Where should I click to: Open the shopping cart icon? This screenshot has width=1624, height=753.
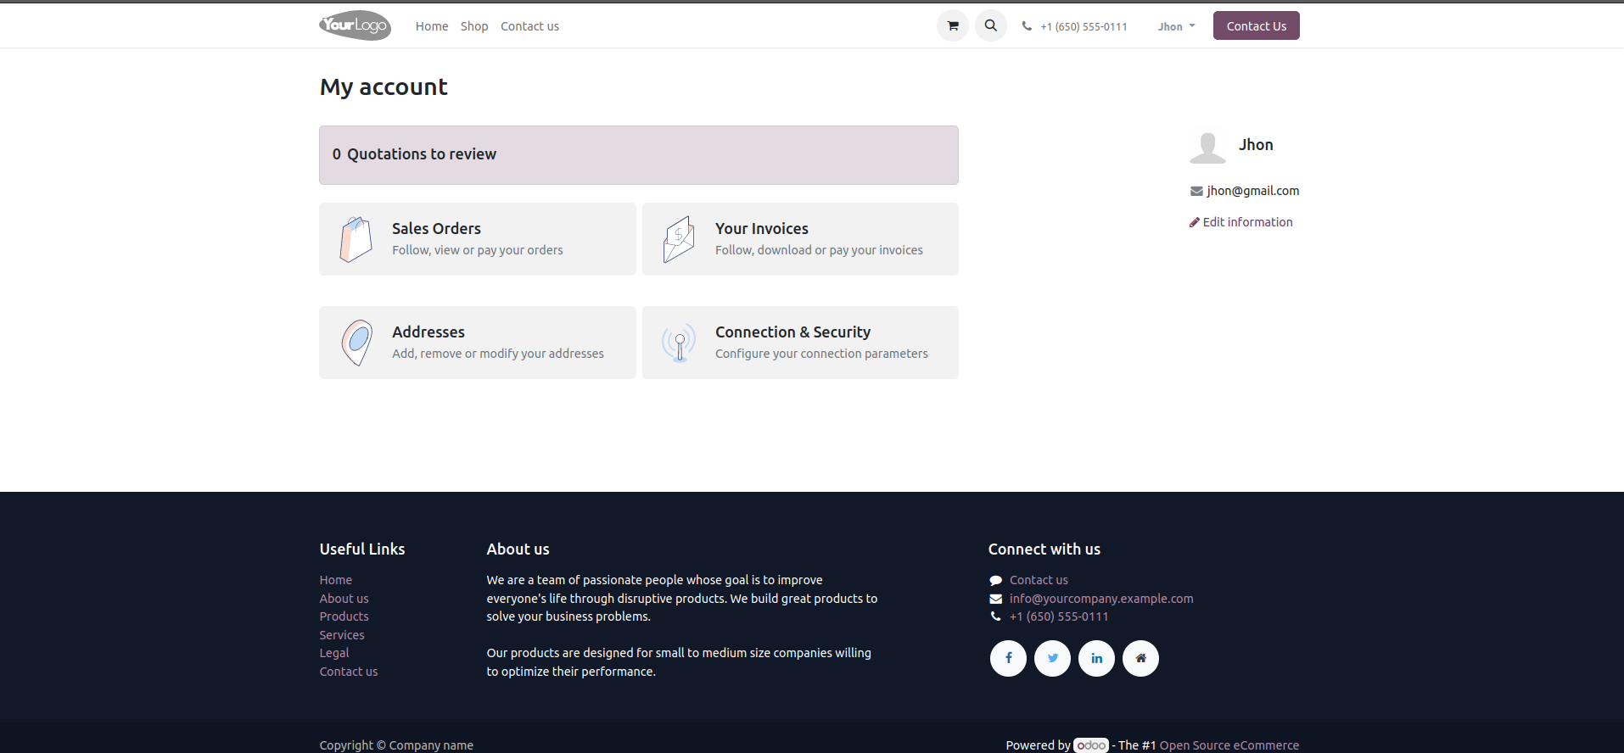pos(952,25)
